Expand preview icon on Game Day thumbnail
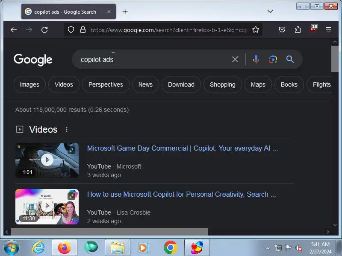Screen dimensions: 342x256 click(x=71, y=150)
